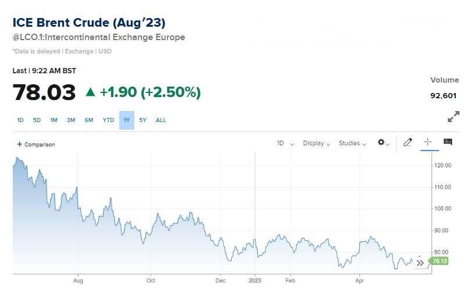This screenshot has height=297, width=467.
Task: Open the gear settings menu
Action: (x=383, y=142)
